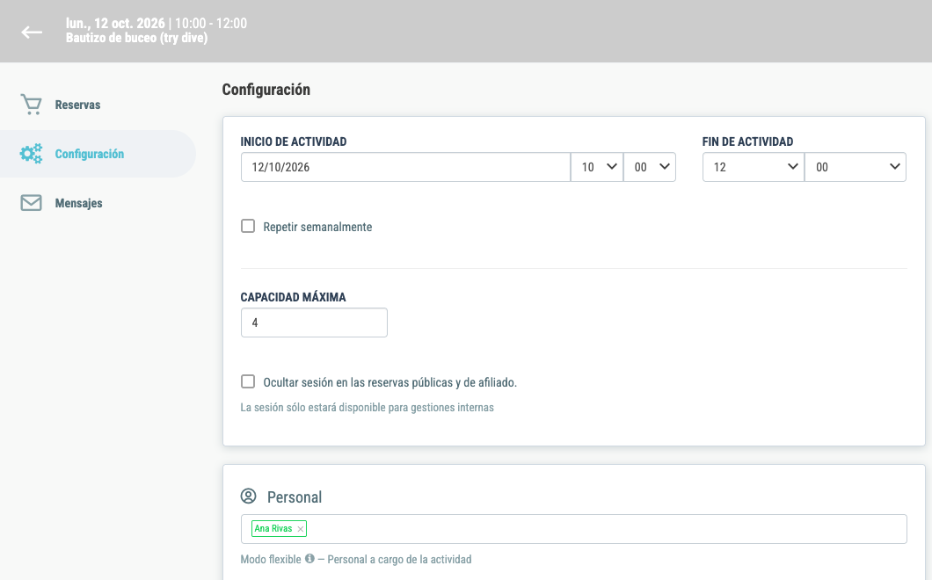Click the Mensajes envelope icon
This screenshot has width=932, height=580.
coord(31,203)
